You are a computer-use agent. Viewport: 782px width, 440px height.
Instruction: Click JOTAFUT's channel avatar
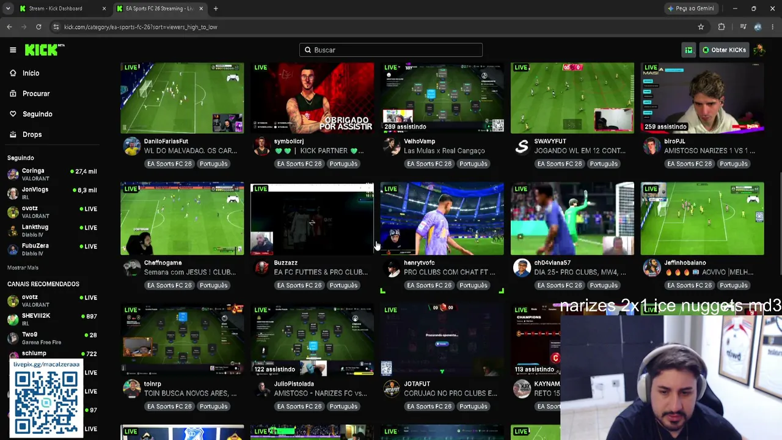tap(392, 389)
